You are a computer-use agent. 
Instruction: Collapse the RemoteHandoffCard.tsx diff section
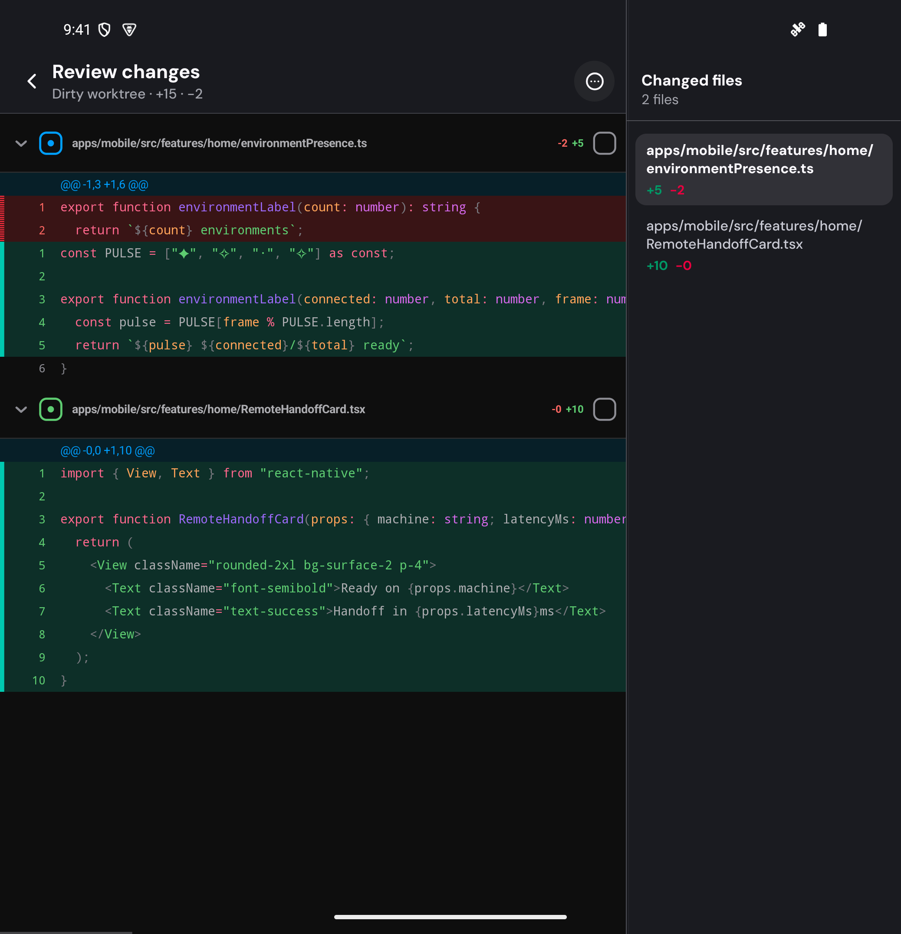[21, 409]
